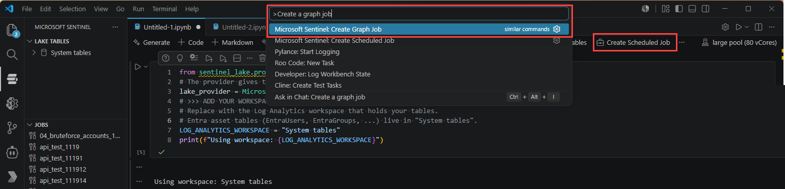The image size is (785, 189).
Task: Open the Edit menu
Action: click(45, 9)
